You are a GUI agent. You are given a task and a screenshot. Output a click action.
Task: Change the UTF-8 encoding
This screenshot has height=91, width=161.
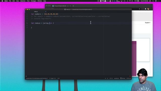point(111,78)
